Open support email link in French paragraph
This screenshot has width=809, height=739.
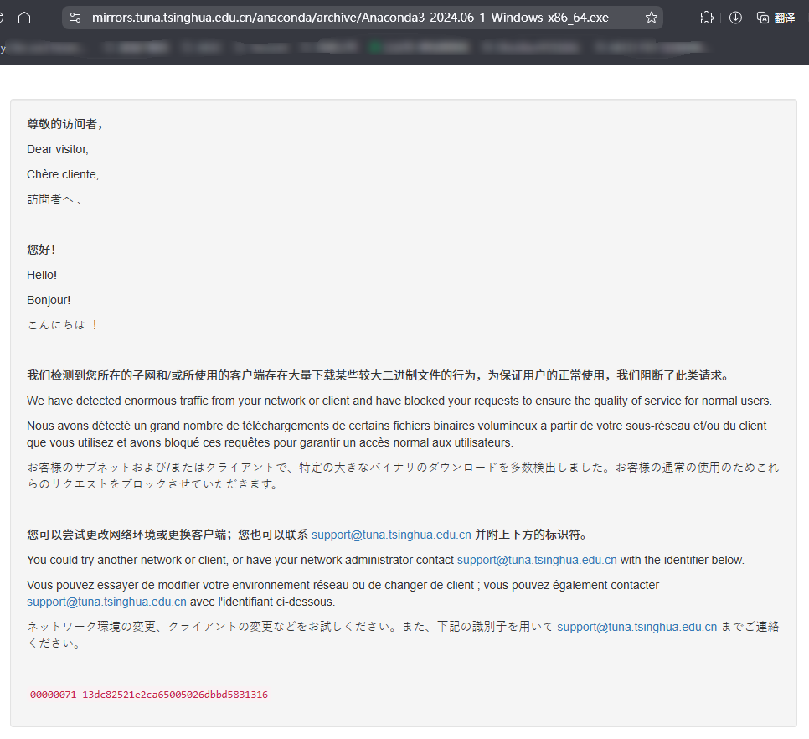(x=107, y=602)
